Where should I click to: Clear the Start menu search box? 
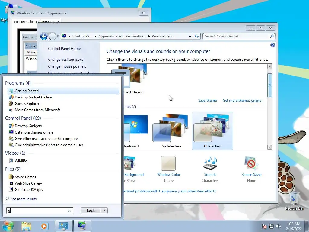click(x=69, y=211)
